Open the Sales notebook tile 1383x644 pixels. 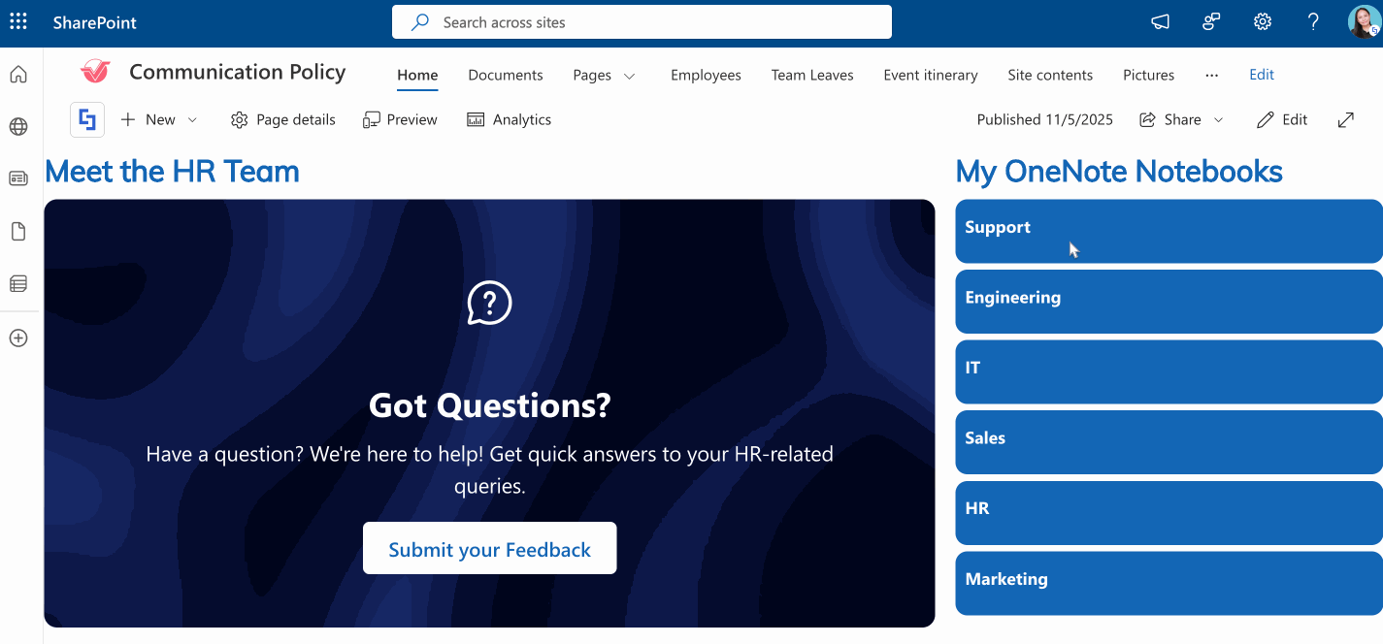(x=1169, y=442)
